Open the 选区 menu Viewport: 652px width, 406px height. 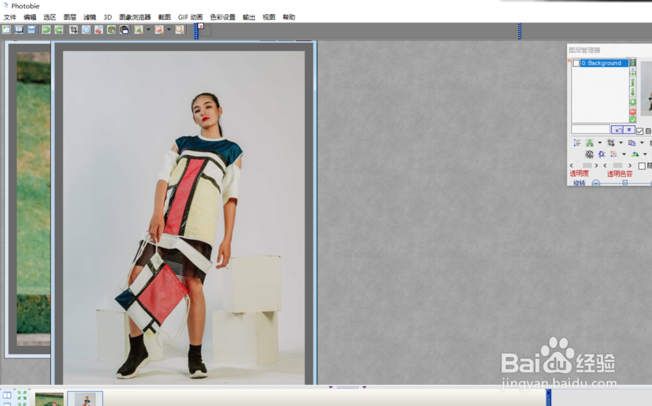(50, 17)
